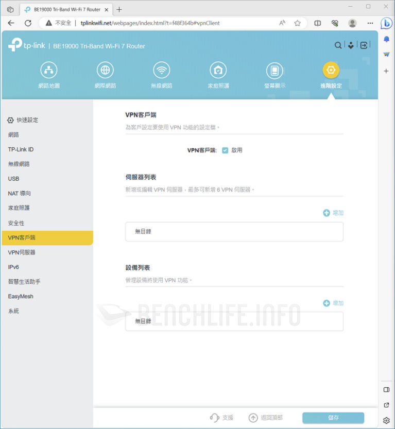This screenshot has width=395, height=429.
Task: Select 系統 in the left sidebar
Action: (x=13, y=311)
